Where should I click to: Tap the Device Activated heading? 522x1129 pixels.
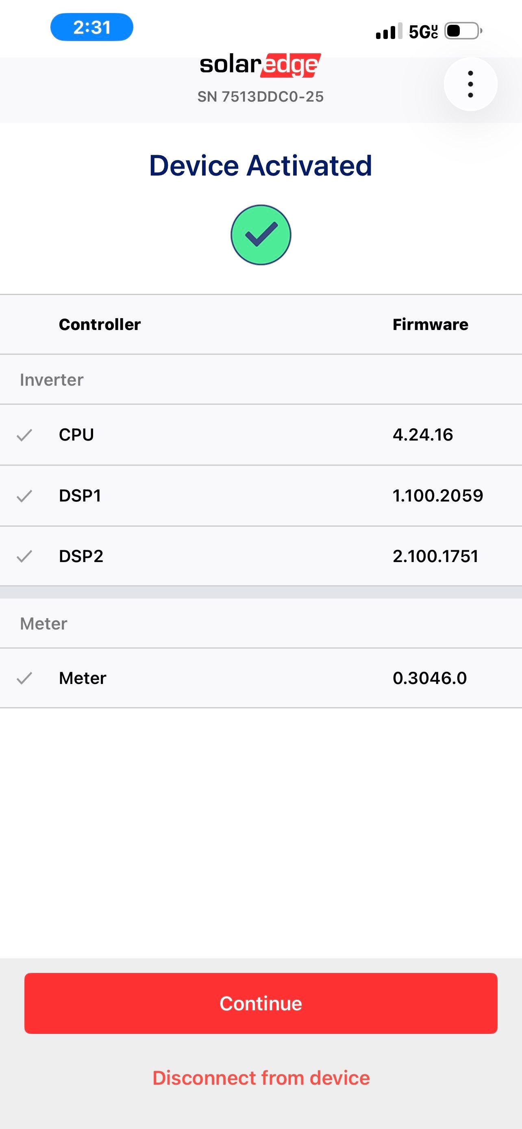(x=261, y=166)
